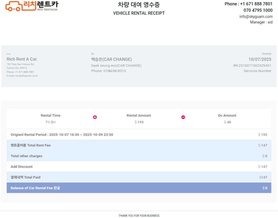Image resolution: width=278 pixels, height=218 pixels.
Task: Click the 070 4795 1000 phone number
Action: point(258,10)
